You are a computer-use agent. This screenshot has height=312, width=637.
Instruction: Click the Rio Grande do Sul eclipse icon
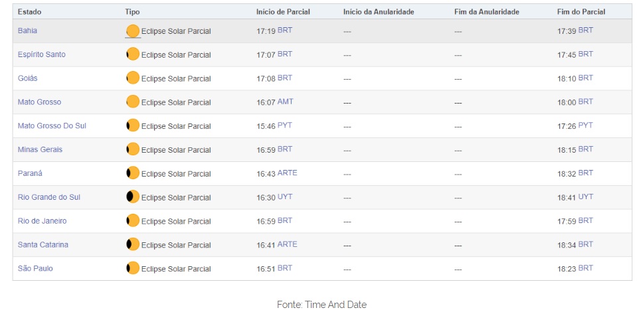[x=133, y=197]
